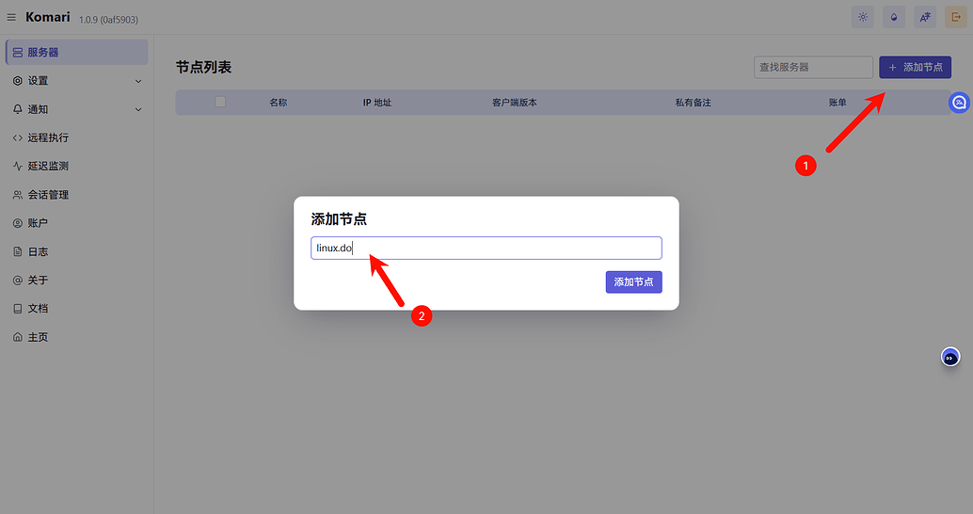973x514 pixels.
Task: Go to 会话管理 session management
Action: coord(47,195)
